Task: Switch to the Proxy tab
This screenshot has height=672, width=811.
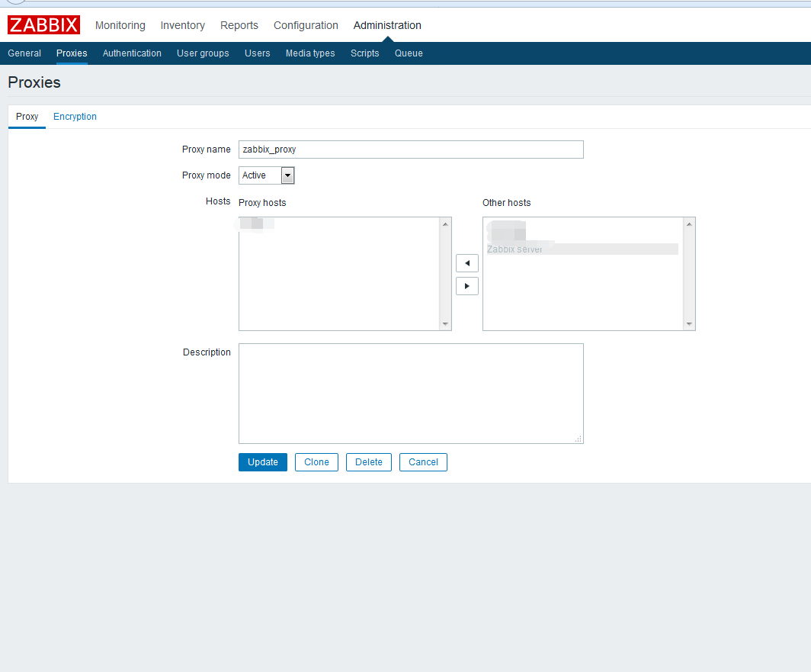Action: (27, 117)
